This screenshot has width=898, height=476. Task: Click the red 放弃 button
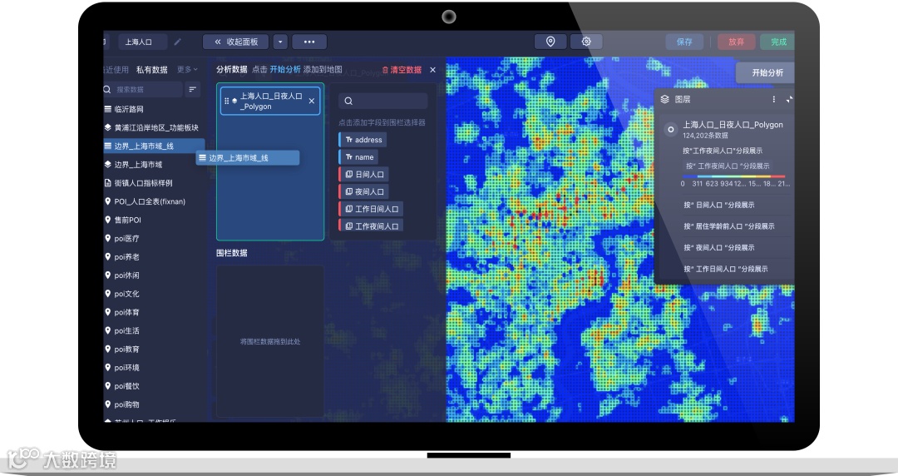[x=737, y=42]
